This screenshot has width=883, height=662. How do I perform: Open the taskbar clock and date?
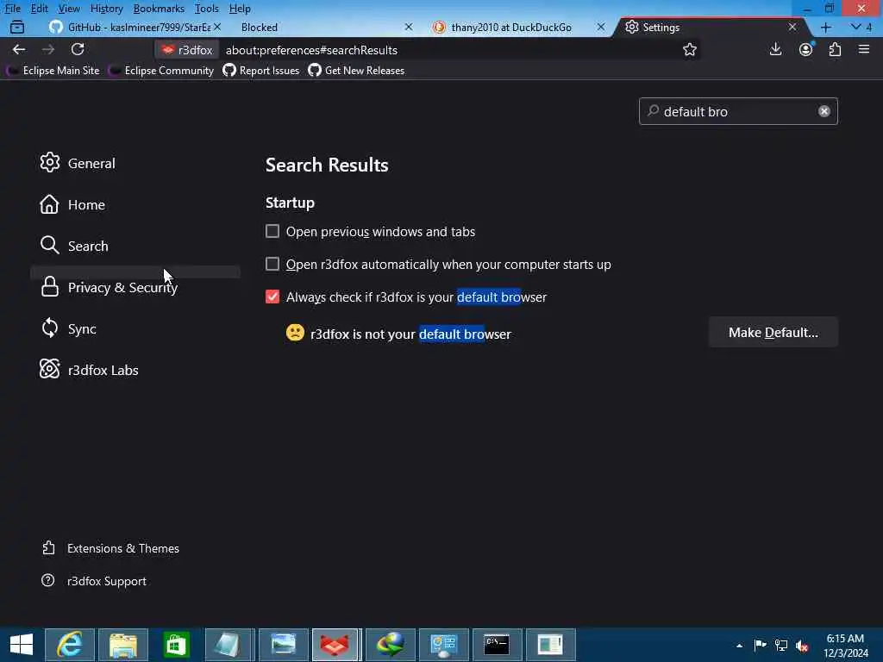846,646
